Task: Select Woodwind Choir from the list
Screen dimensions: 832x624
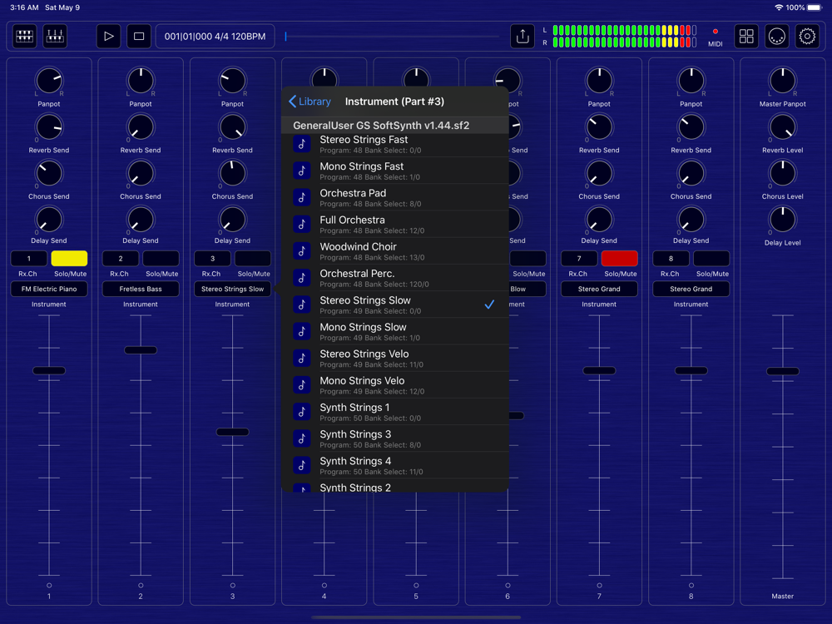Action: (x=394, y=251)
